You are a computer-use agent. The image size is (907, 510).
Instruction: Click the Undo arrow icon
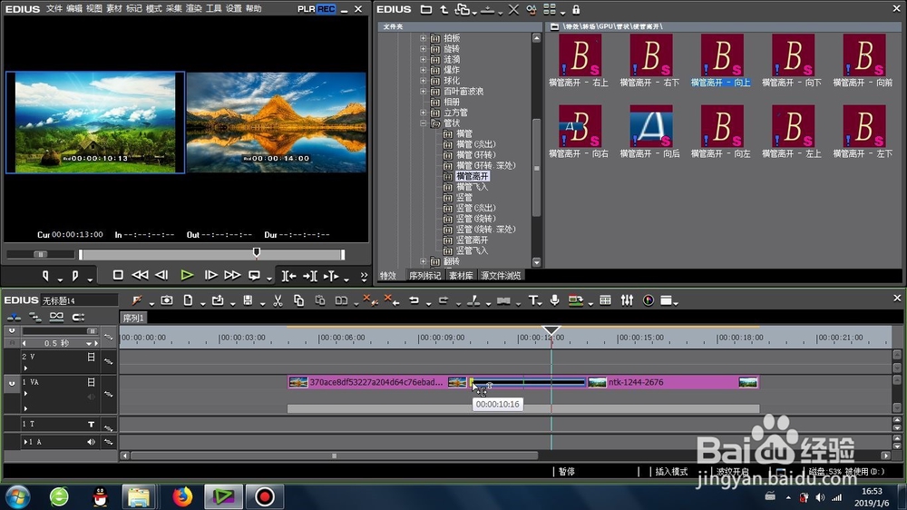(x=414, y=300)
